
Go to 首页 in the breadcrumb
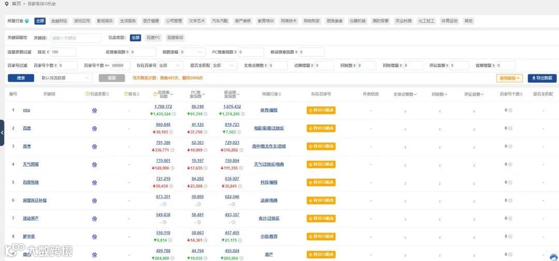coord(16,4)
